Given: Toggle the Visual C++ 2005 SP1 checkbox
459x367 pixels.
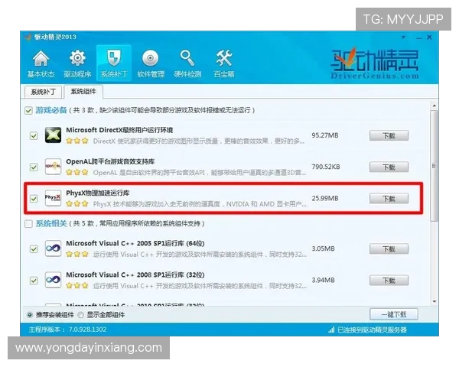Looking at the screenshot, I should pos(34,249).
